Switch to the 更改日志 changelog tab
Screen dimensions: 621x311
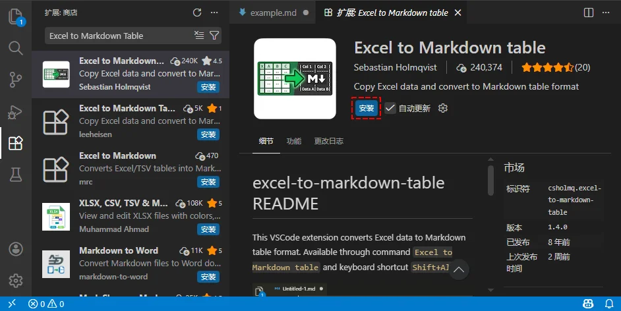point(329,141)
